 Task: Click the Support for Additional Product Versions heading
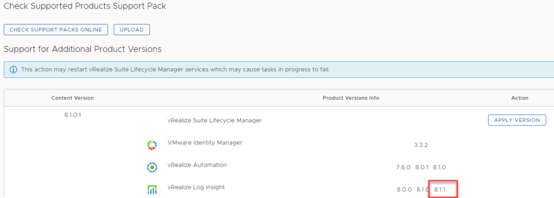coord(83,49)
